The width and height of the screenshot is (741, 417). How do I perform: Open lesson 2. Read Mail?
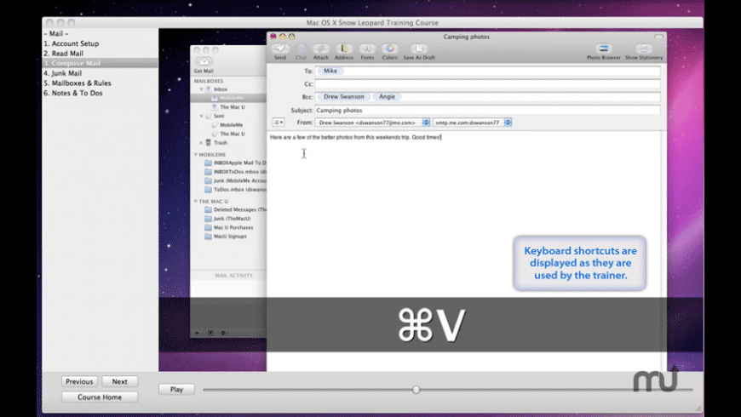(x=63, y=54)
